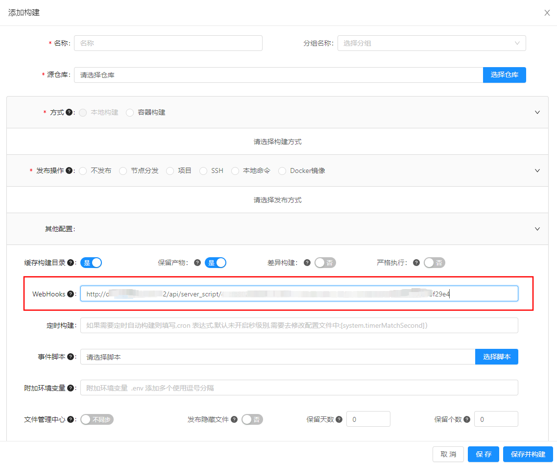This screenshot has height=463, width=557.
Task: Click the 附加环境变量 input field
Action: click(x=299, y=388)
